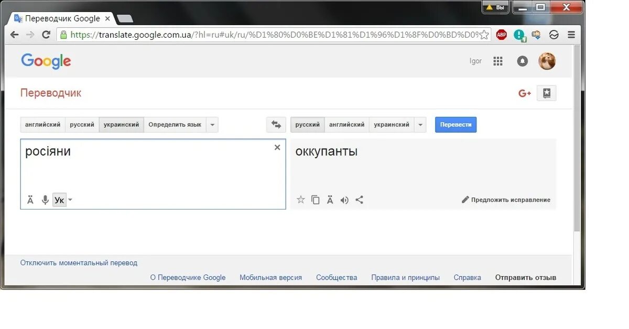Open the green exclamation extension icon
The height and width of the screenshot is (329, 629).
(519, 35)
